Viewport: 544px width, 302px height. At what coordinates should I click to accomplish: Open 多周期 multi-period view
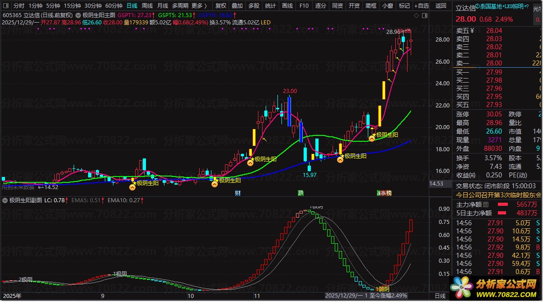click(180, 6)
